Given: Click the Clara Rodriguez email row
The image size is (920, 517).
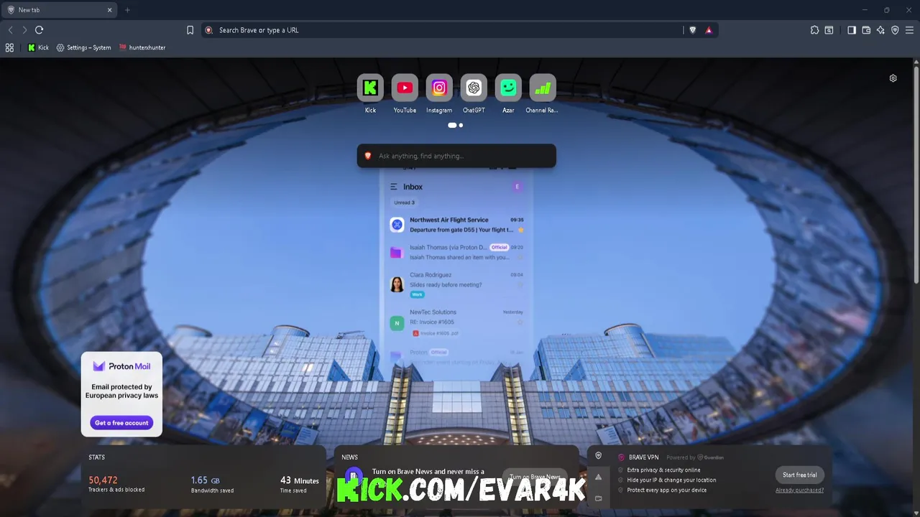Looking at the screenshot, I should tap(457, 284).
